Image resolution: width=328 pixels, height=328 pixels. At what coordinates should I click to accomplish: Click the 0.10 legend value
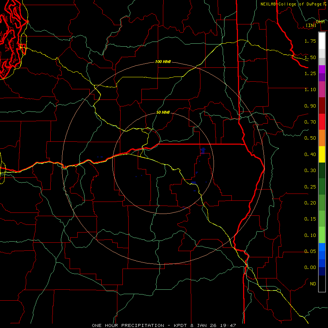point(310,235)
